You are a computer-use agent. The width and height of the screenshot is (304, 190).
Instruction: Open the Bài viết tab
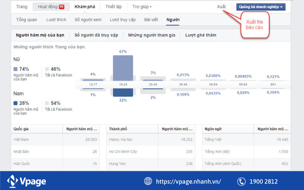point(151,19)
